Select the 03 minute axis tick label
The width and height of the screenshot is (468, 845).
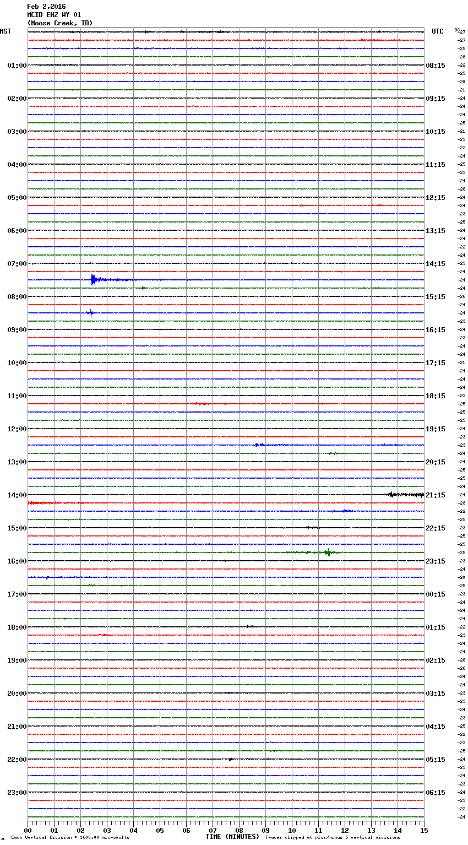pos(107,830)
